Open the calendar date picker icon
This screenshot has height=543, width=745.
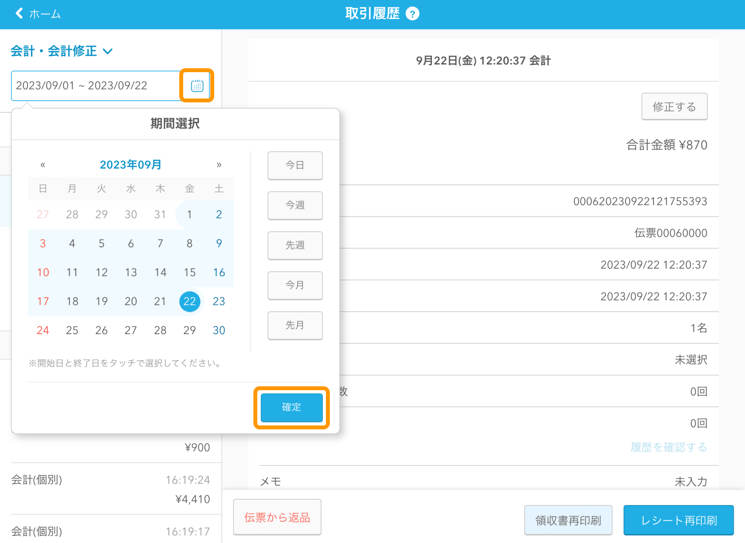point(197,86)
